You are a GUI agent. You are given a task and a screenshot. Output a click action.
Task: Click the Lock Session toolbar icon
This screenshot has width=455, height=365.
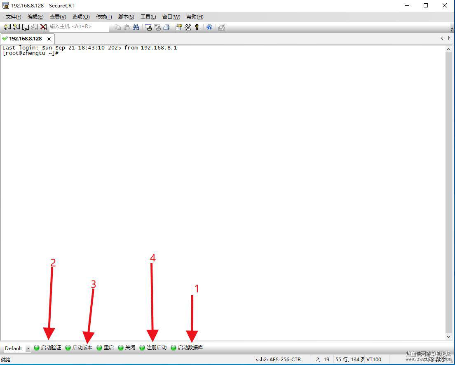coord(222,27)
